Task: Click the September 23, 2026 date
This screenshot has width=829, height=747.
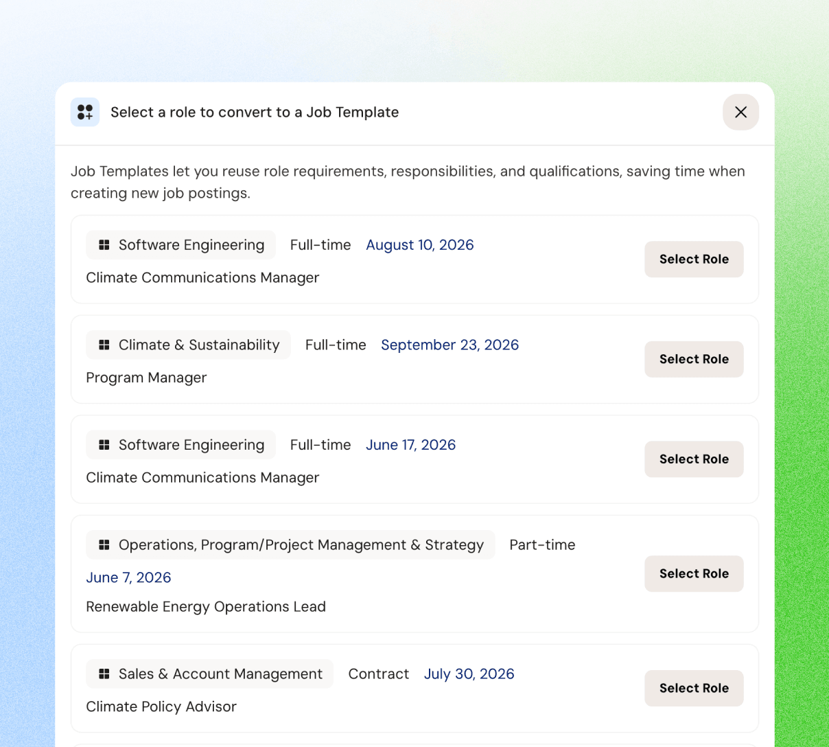Action: coord(449,345)
